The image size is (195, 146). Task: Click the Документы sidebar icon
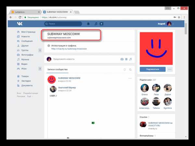tap(18, 85)
